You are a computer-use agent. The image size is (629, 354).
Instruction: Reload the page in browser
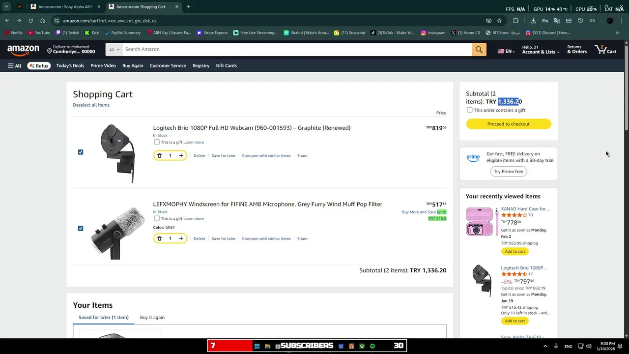pyautogui.click(x=30, y=21)
